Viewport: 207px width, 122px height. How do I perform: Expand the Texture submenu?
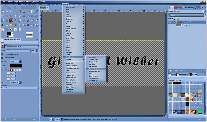73,60
